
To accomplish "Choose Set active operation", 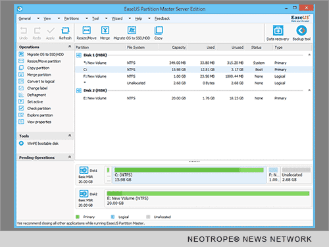I will click(x=35, y=102).
